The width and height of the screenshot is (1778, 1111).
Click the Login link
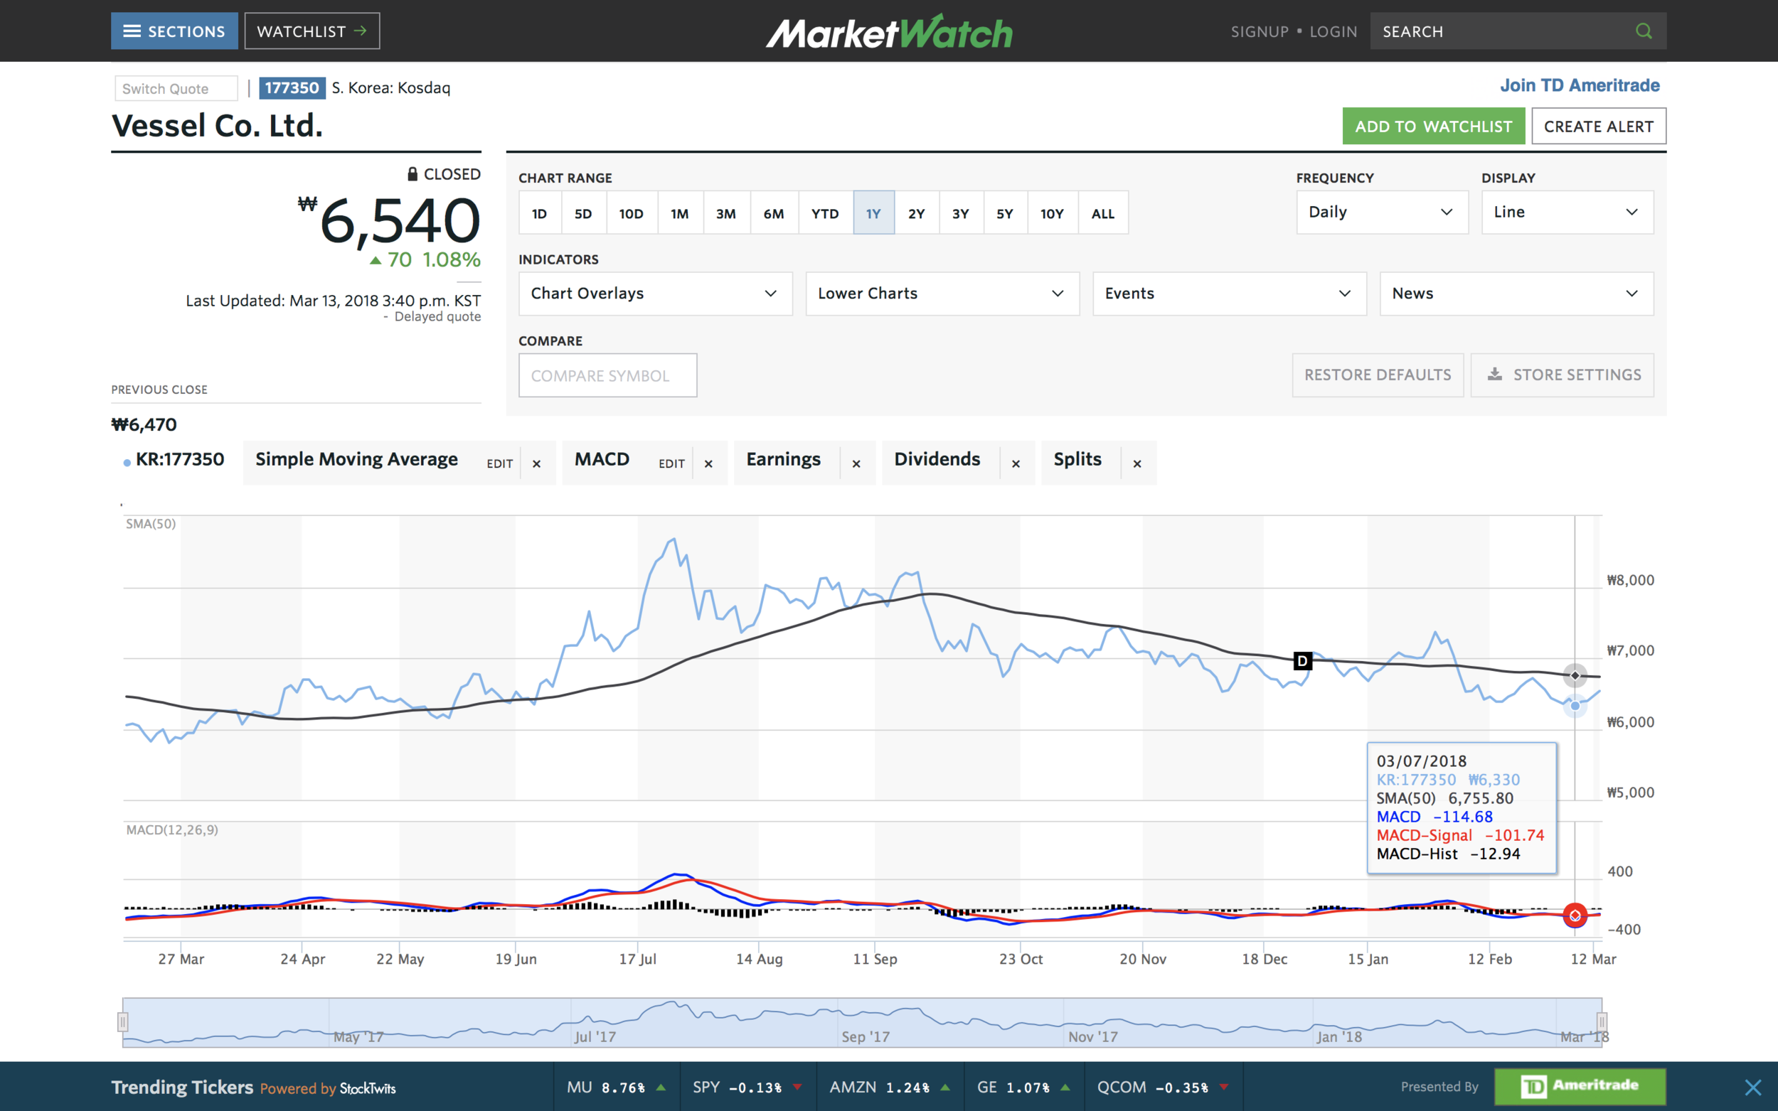(x=1333, y=31)
